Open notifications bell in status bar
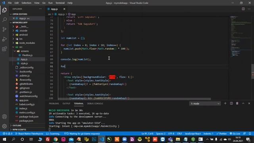254x143 pixels. tap(250, 133)
